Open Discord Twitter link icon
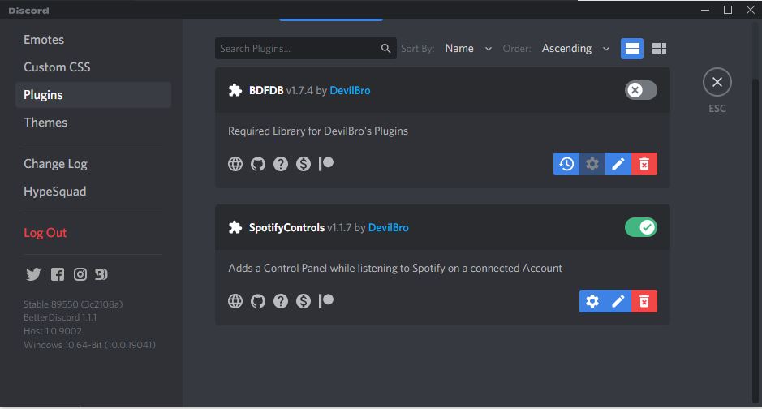This screenshot has width=762, height=409. pyautogui.click(x=33, y=274)
